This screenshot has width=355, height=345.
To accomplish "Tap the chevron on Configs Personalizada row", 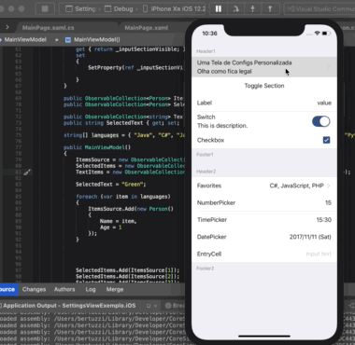I will pyautogui.click(x=329, y=67).
